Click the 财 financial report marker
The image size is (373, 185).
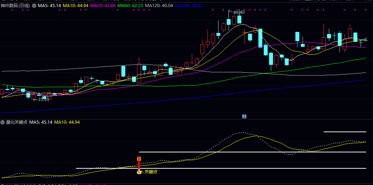[x=244, y=116]
